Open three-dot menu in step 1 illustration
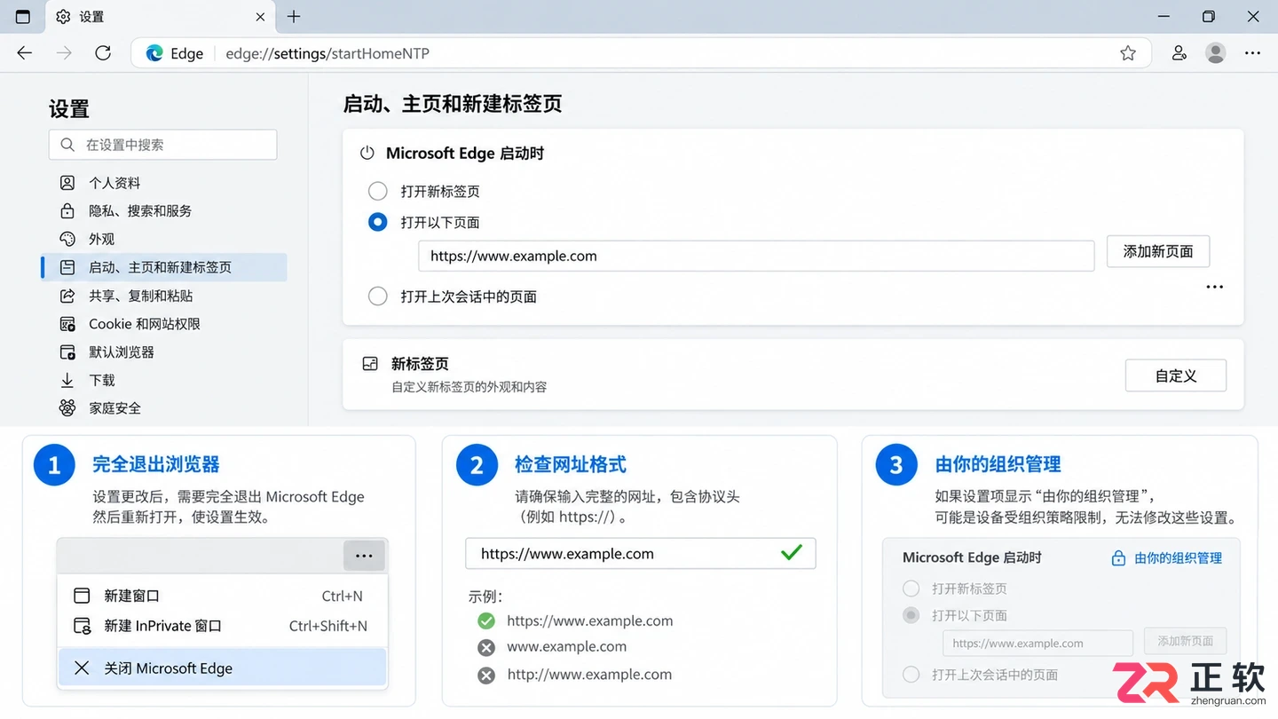This screenshot has height=719, width=1278. click(x=364, y=556)
